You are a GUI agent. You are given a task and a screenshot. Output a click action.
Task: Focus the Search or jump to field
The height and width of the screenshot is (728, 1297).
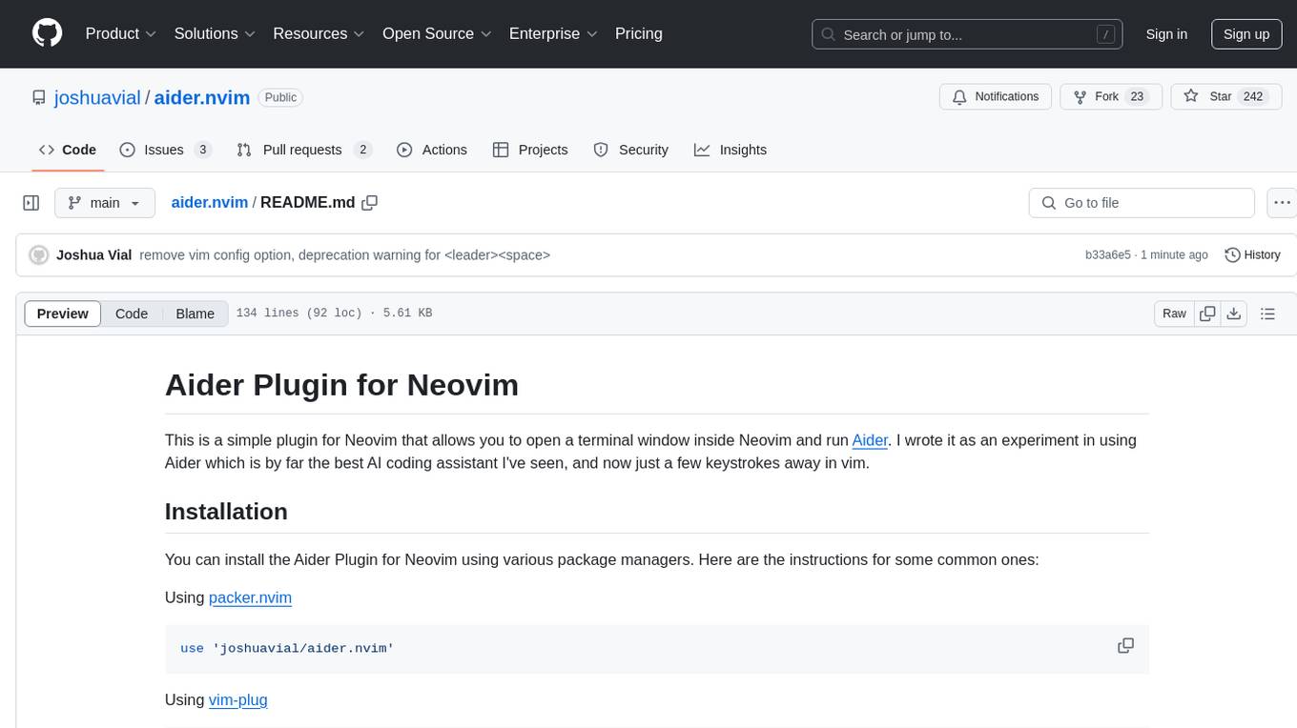click(969, 34)
